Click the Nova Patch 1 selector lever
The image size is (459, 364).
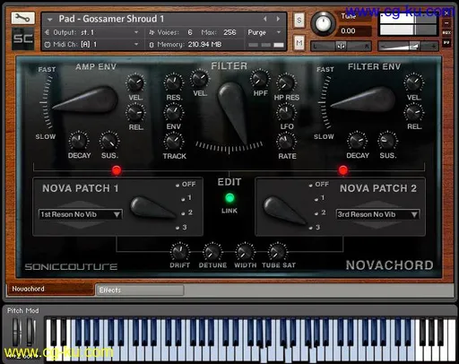[x=152, y=207]
